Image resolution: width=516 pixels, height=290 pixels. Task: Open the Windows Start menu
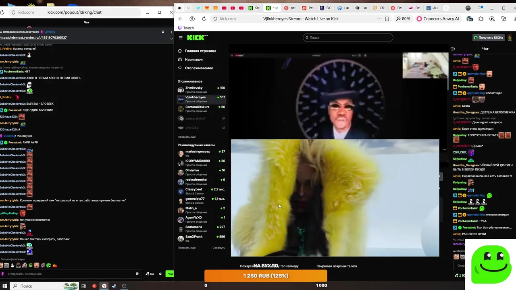tap(4, 286)
